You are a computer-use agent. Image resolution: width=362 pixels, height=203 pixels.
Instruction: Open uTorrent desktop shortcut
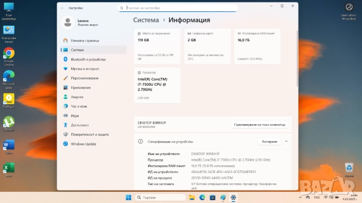coord(9,123)
